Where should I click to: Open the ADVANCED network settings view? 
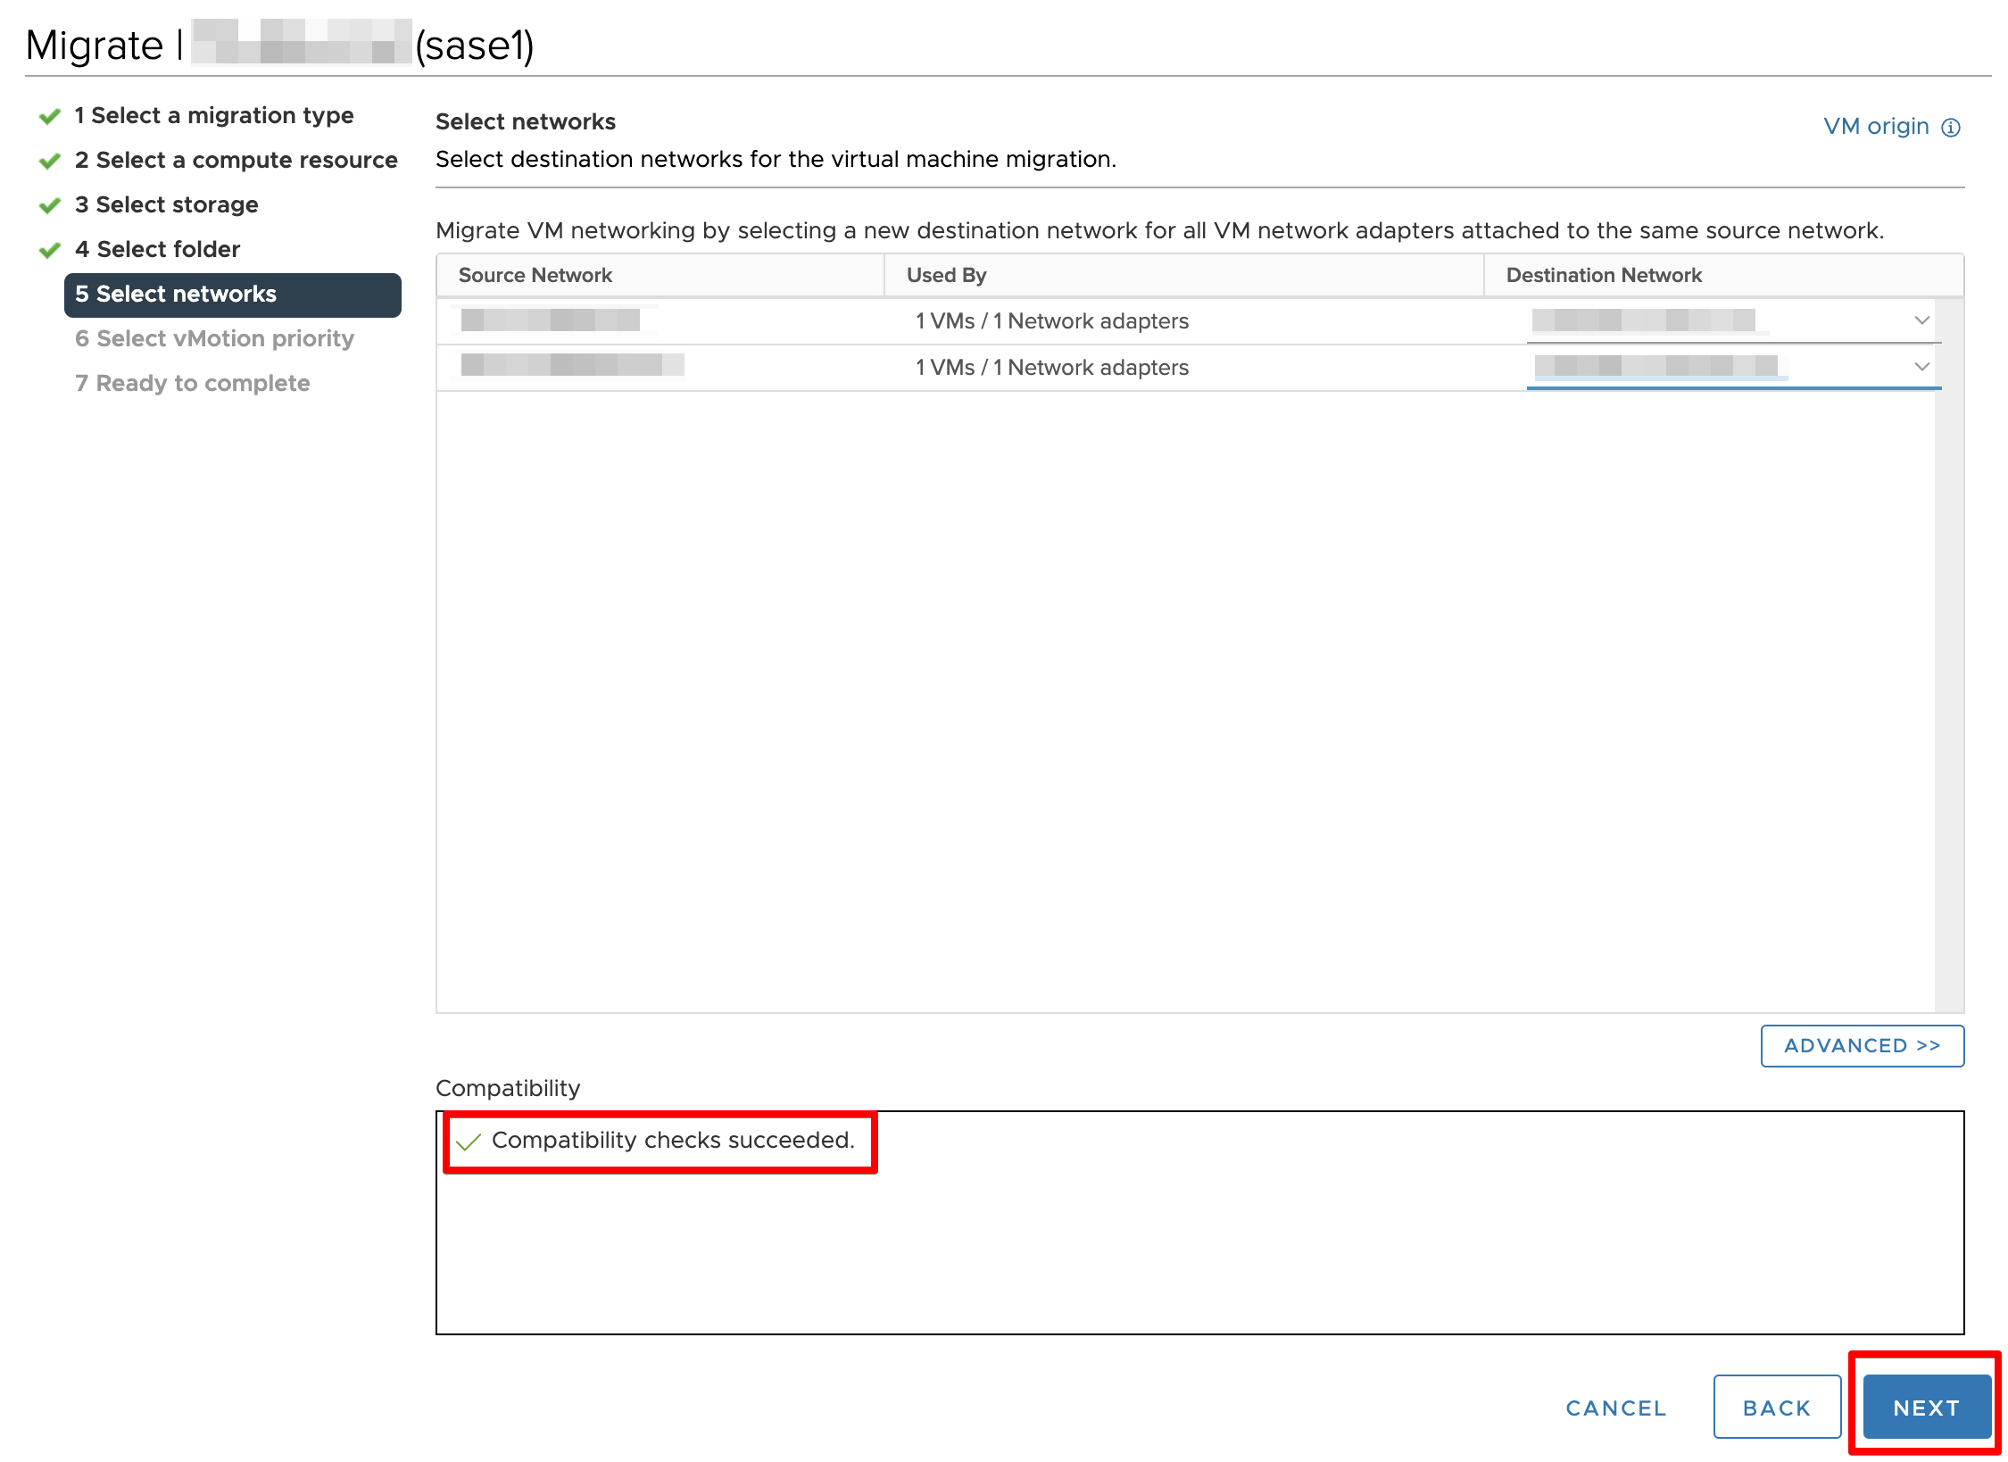click(1862, 1046)
